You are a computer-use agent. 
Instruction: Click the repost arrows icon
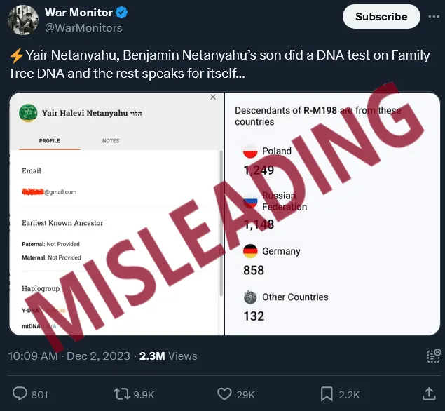[x=121, y=394]
